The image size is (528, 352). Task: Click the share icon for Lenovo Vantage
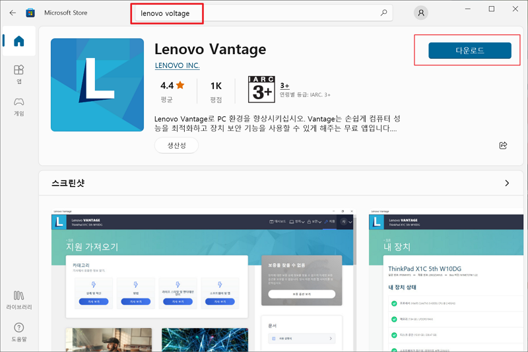pos(503,145)
